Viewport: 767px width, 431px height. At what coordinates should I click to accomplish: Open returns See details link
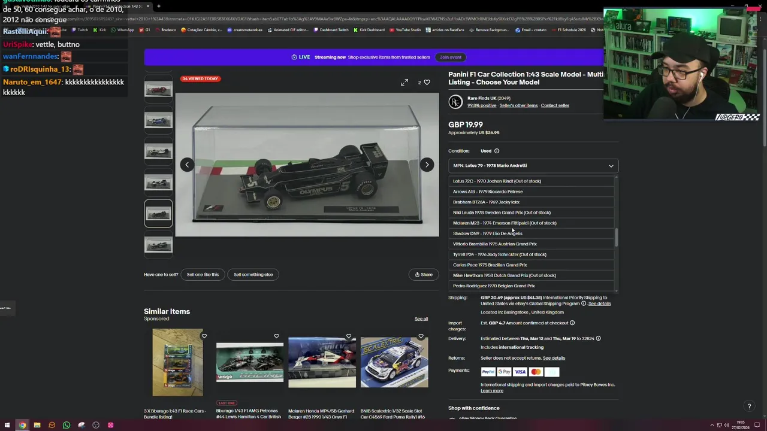[x=554, y=358]
